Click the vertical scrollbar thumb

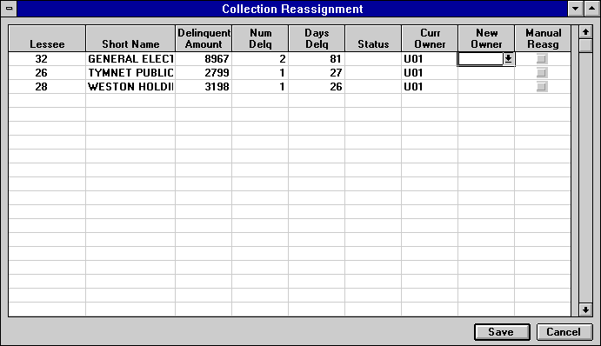coord(585,45)
